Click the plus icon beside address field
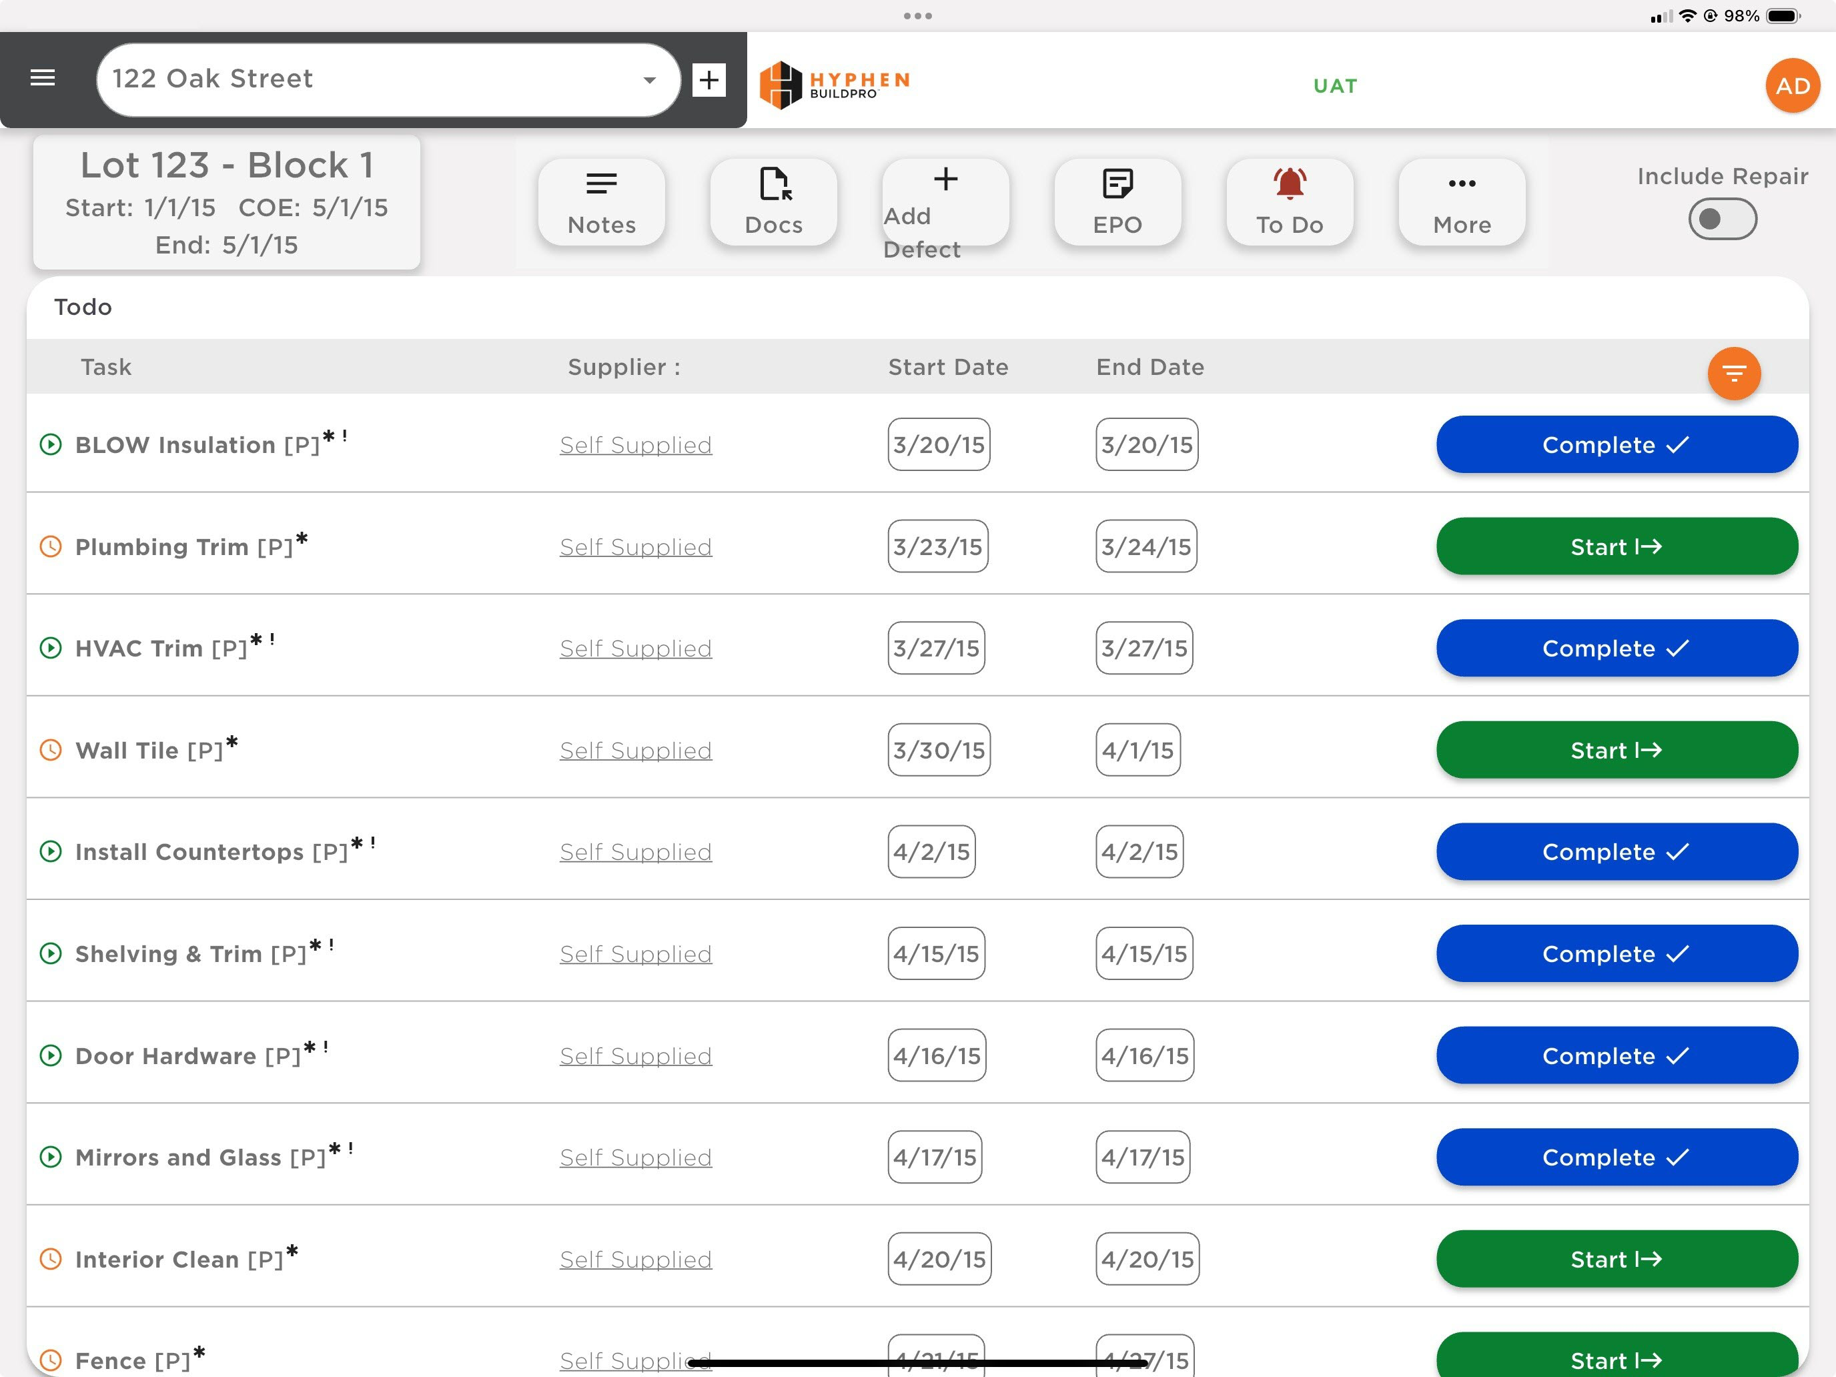 click(x=709, y=79)
